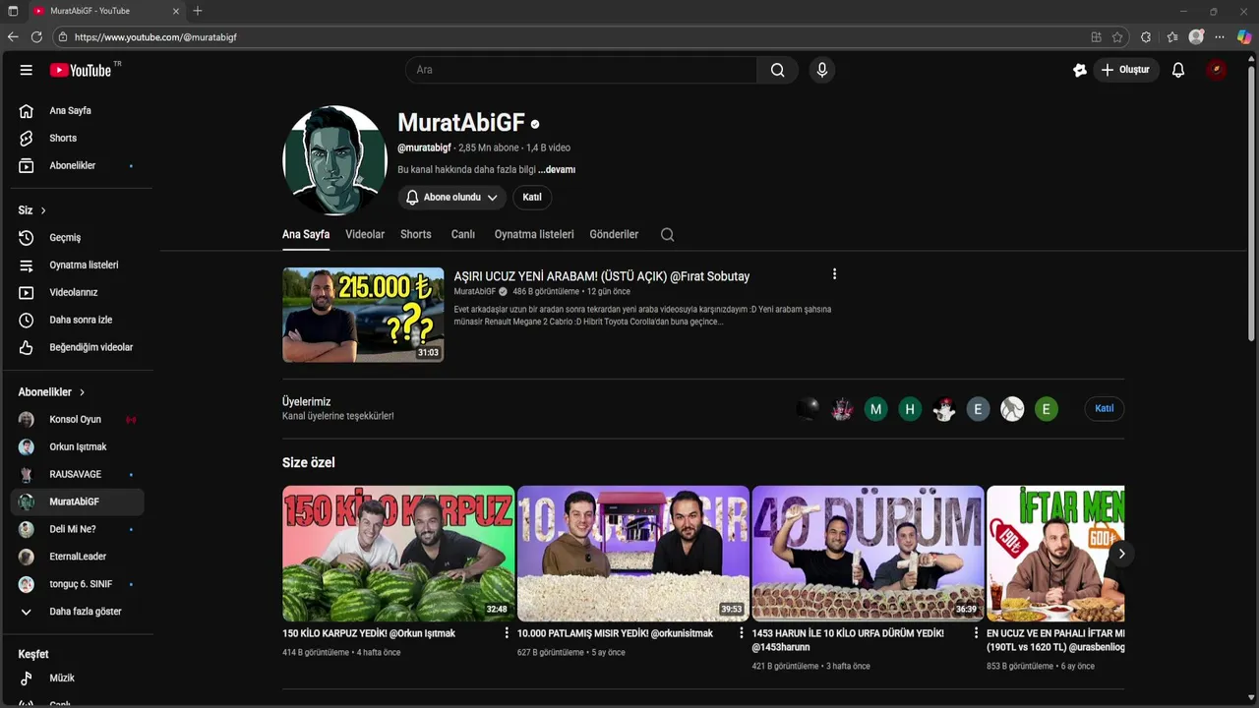Open the Gönderiler tab

[x=614, y=234]
